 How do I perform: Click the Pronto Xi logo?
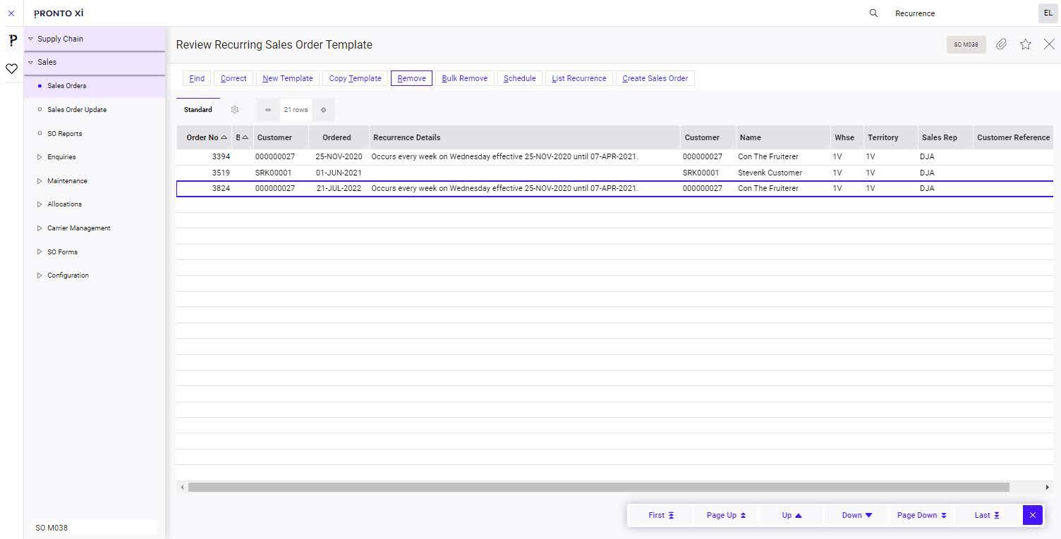(59, 13)
